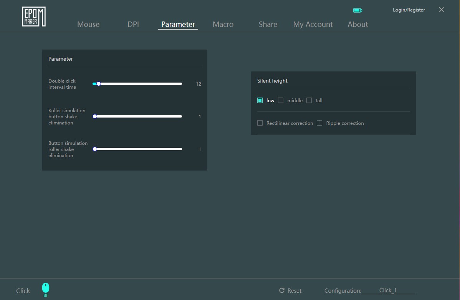Open the About tab
This screenshot has width=460, height=300.
[x=357, y=24]
